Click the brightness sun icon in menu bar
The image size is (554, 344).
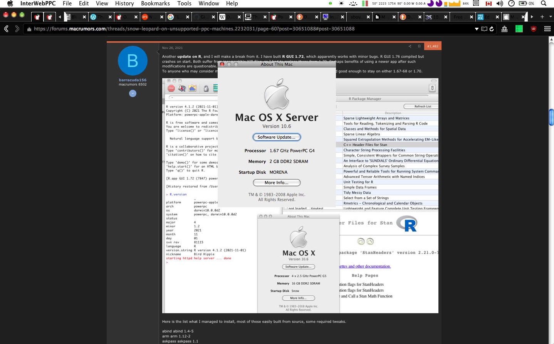[341, 3]
